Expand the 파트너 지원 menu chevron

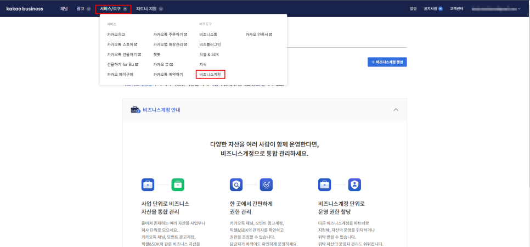[x=161, y=9]
